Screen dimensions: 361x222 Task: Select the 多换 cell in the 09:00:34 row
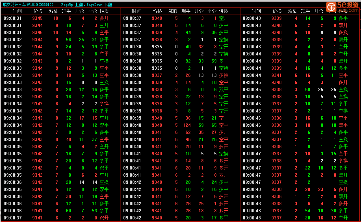click(x=104, y=104)
